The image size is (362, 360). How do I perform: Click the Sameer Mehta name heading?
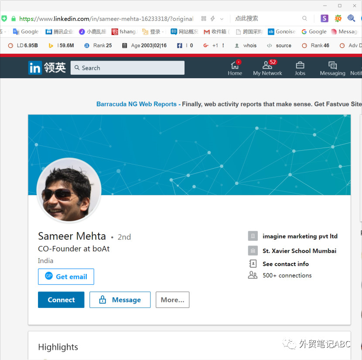pos(72,236)
